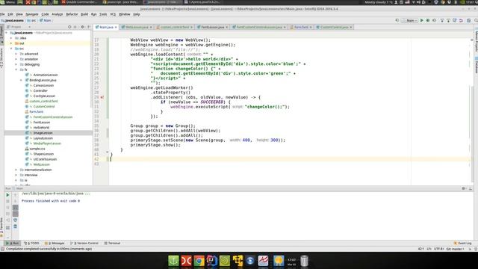Open the Project panel settings gear
Screen dimensions: 478x269
point(82,27)
